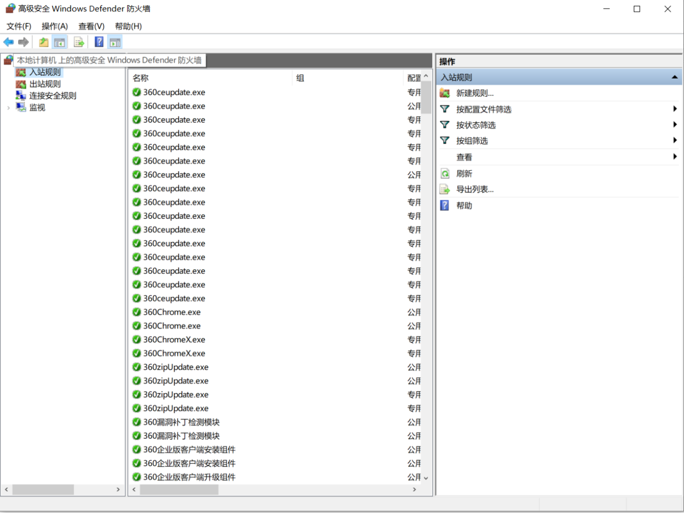This screenshot has height=513, width=684.
Task: Click the rules list vertical scrollbar down arrow
Action: tap(426, 478)
